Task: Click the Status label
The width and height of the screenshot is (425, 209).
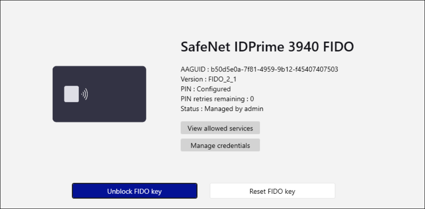Action: [x=190, y=109]
